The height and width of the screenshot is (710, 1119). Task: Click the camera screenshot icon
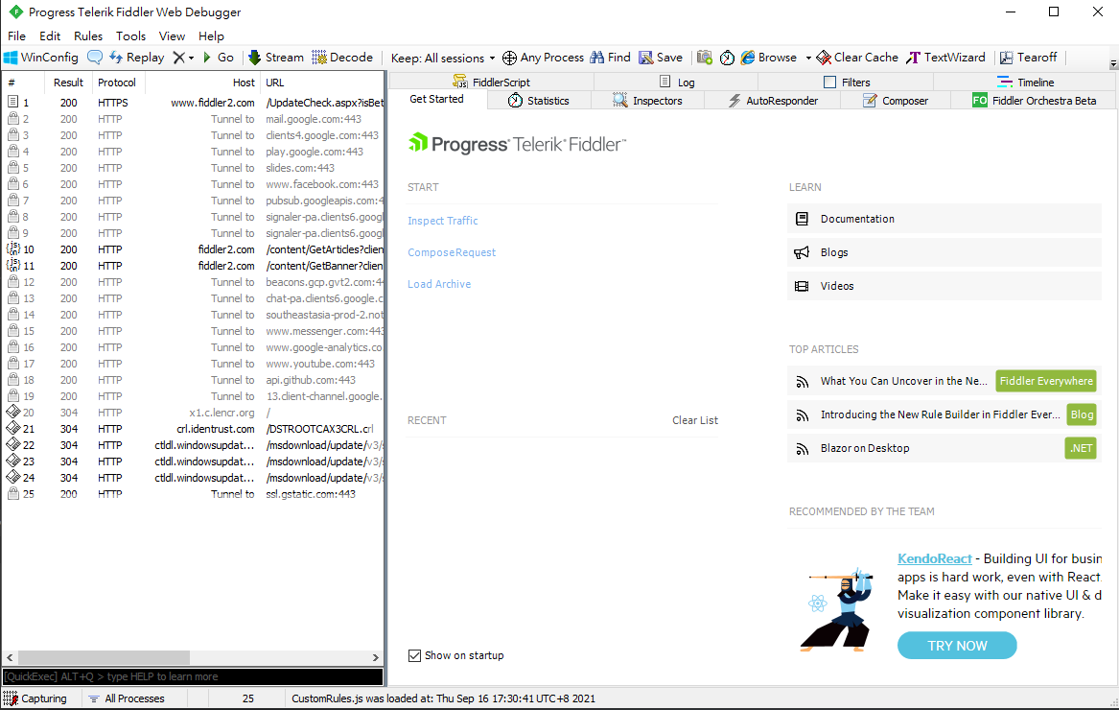(x=705, y=58)
